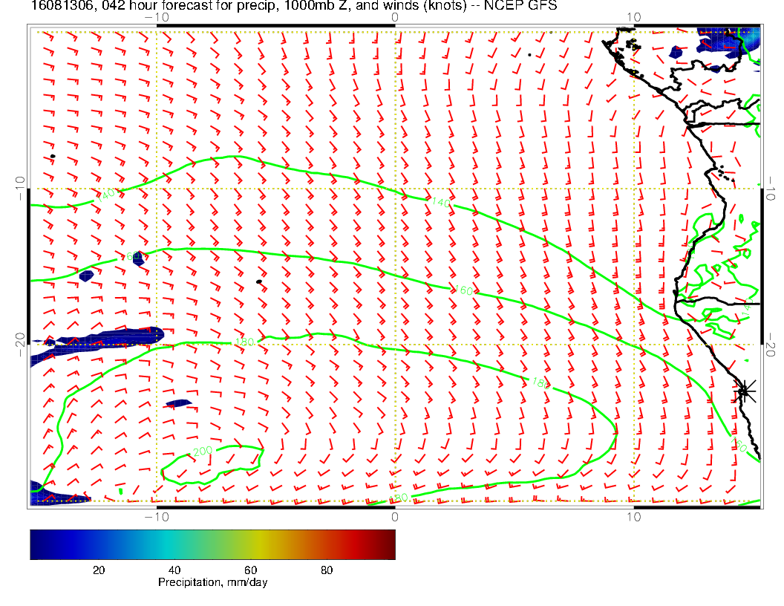Pick the cyan color at 40 on colorbar
This screenshot has width=784, height=606.
pos(175,544)
